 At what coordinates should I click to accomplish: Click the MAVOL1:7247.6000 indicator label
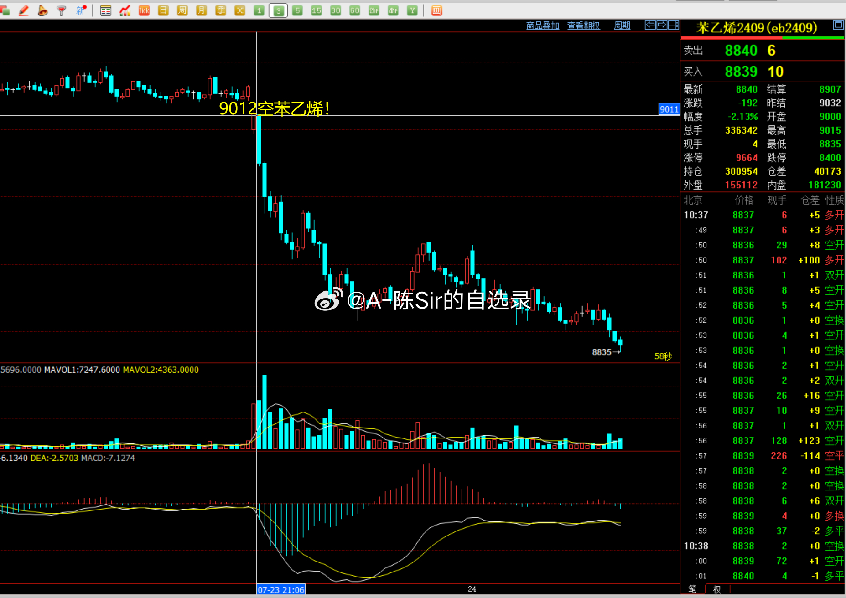pos(82,370)
